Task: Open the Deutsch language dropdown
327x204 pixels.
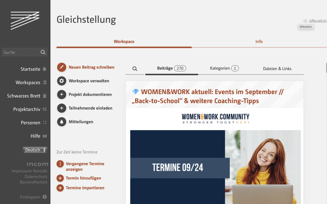Action: pyautogui.click(x=35, y=150)
